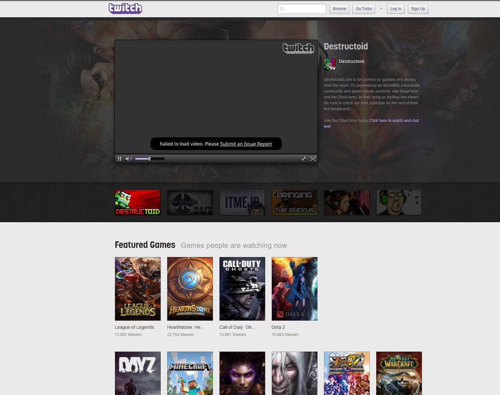Image resolution: width=500 pixels, height=395 pixels.
Task: Pause the live stream playback
Action: coord(119,159)
